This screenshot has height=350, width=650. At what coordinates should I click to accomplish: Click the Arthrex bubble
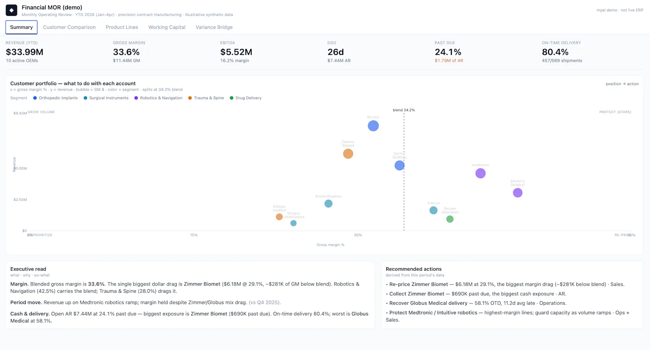(x=433, y=210)
